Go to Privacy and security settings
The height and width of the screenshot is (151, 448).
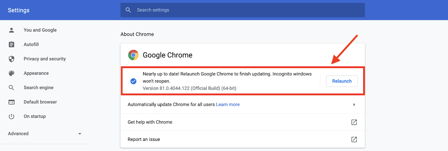pyautogui.click(x=45, y=59)
